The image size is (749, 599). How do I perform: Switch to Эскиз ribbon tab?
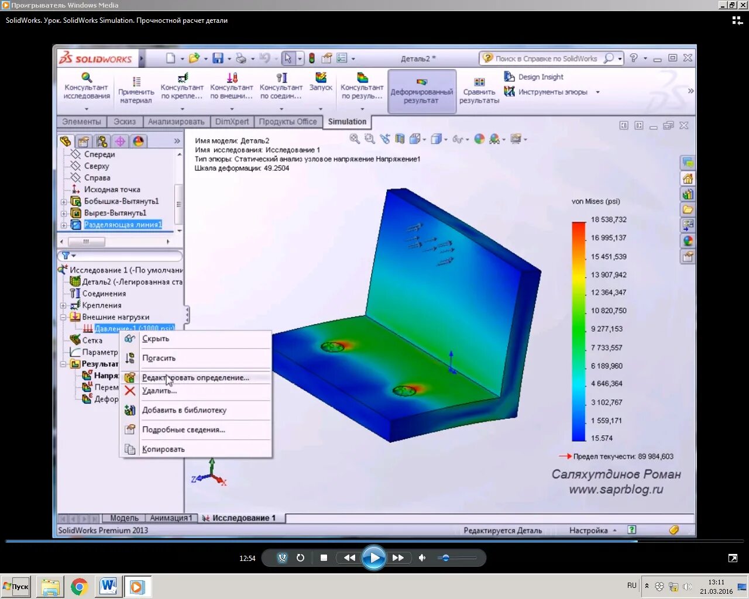click(x=125, y=122)
